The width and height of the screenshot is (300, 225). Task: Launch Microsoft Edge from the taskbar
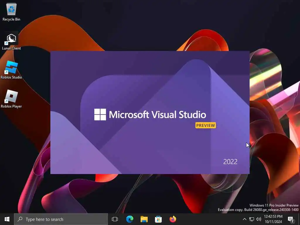click(130, 219)
